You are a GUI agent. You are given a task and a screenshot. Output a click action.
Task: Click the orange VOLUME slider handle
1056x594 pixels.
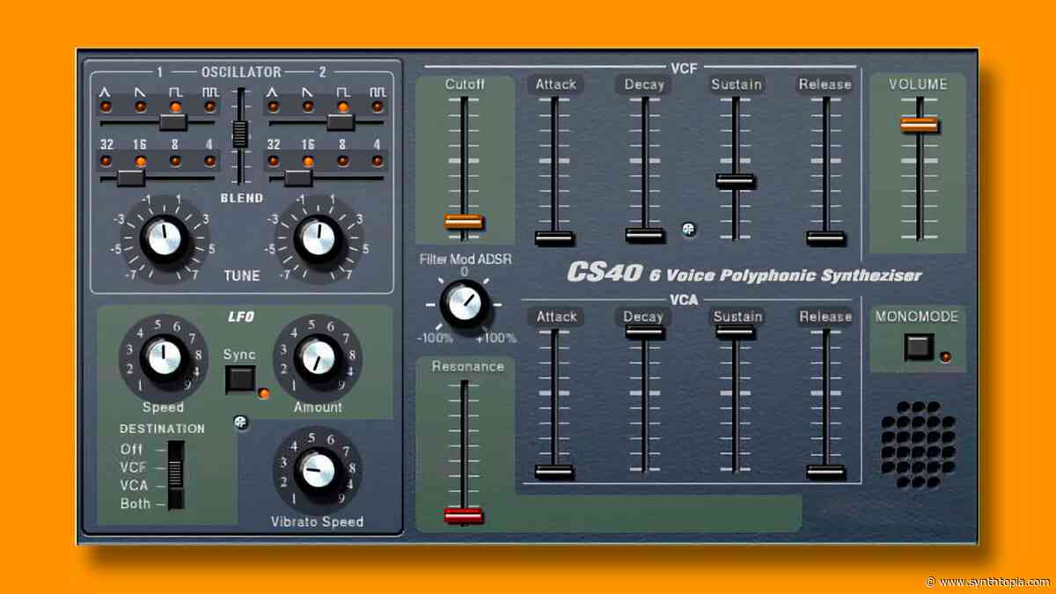(x=919, y=125)
